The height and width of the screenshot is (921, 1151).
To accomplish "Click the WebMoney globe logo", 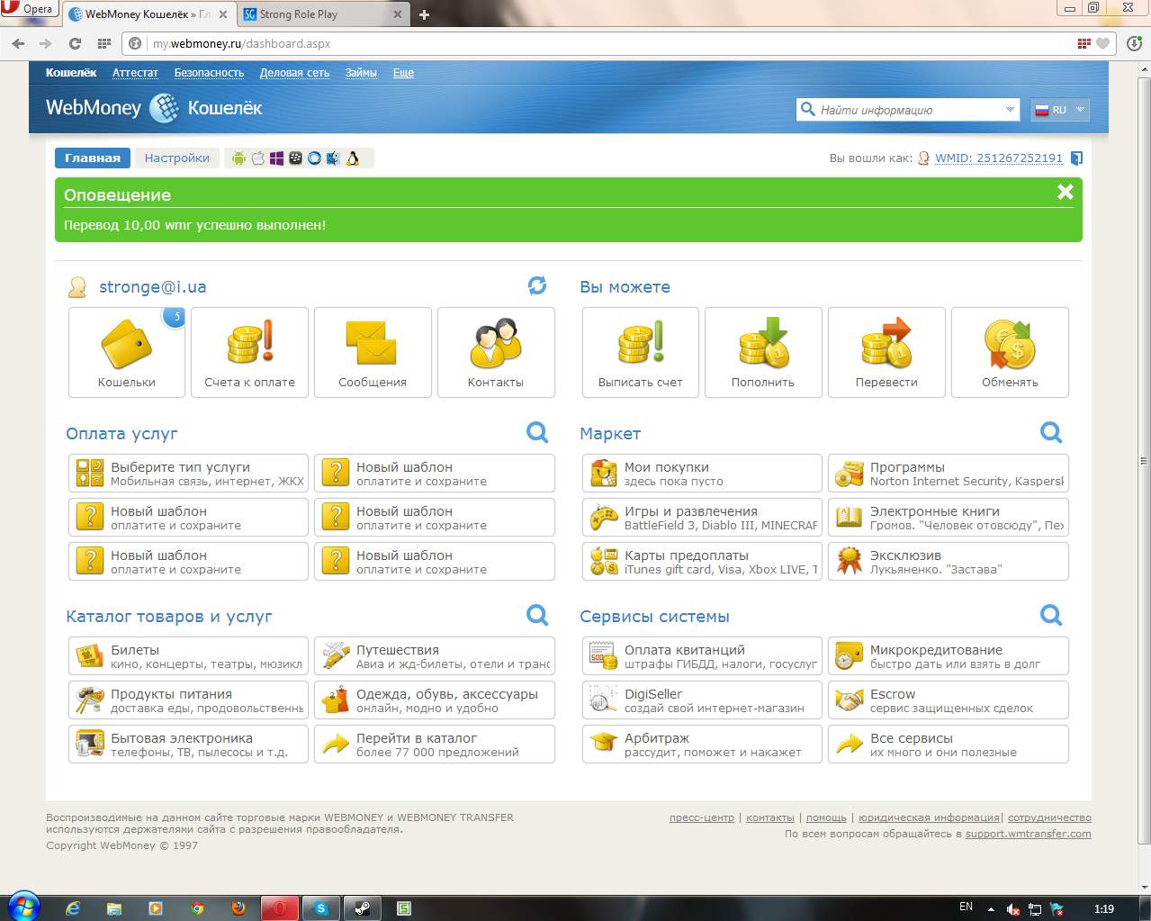I will (164, 108).
